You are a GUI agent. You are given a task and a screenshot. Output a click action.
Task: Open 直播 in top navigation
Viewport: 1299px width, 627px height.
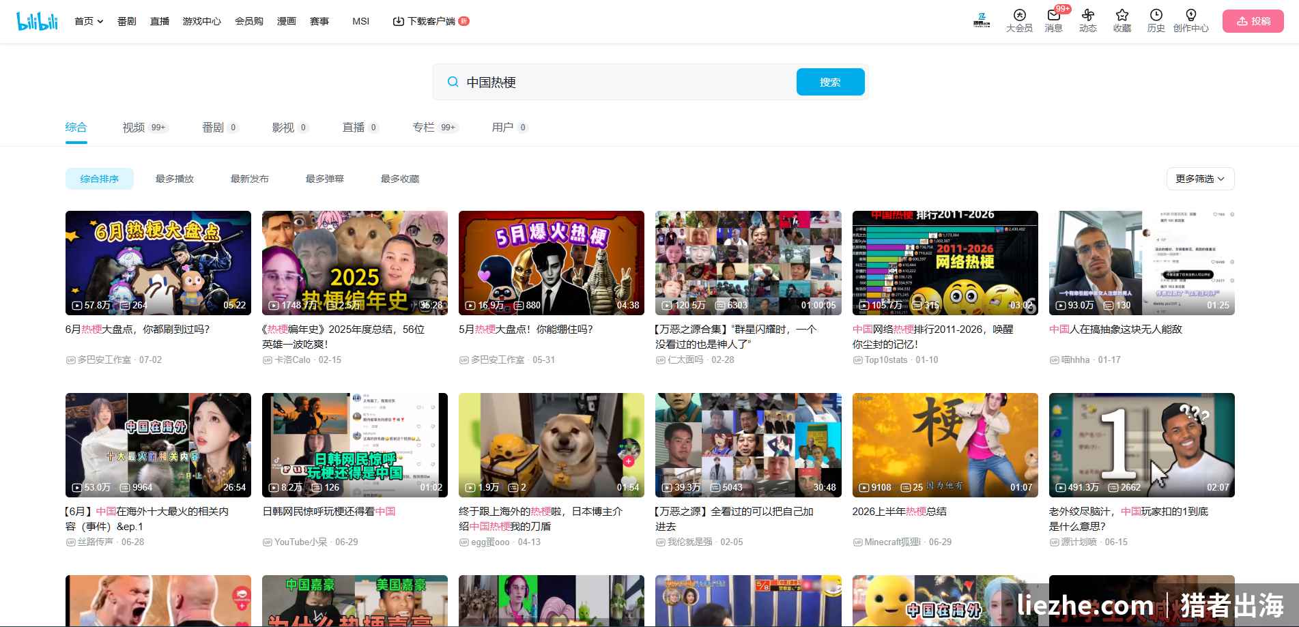[x=160, y=21]
